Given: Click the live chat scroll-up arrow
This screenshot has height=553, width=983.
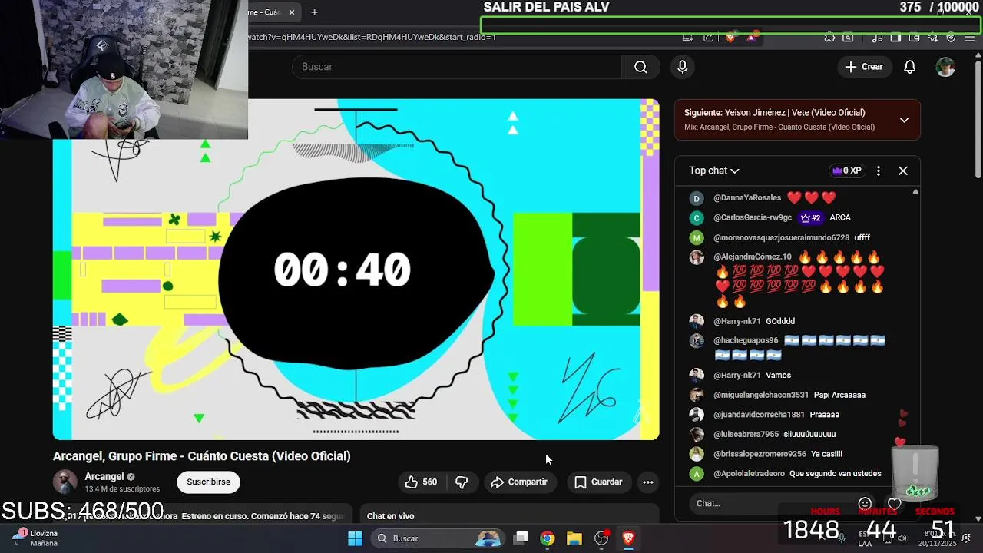Looking at the screenshot, I should pyautogui.click(x=915, y=191).
